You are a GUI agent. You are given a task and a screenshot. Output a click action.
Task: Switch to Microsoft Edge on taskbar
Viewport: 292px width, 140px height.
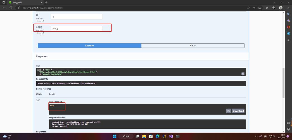click(158, 136)
